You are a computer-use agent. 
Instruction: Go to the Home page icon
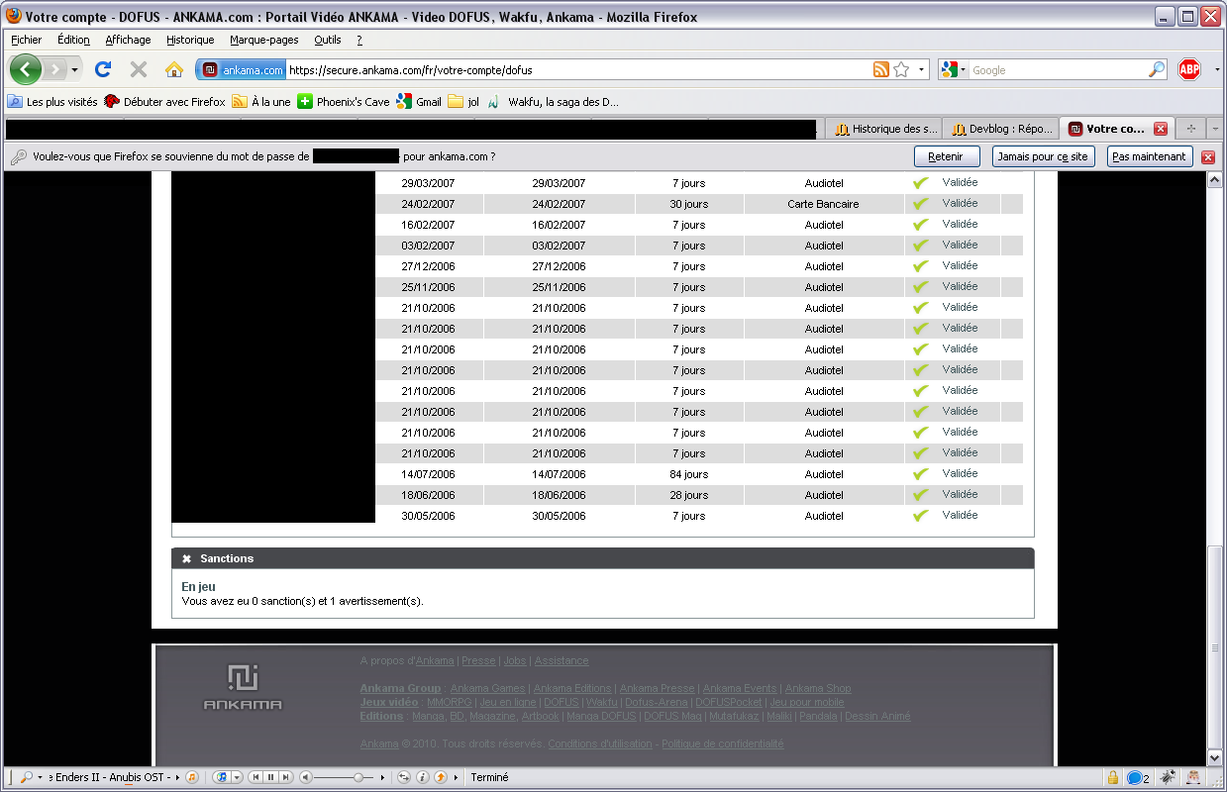pos(174,69)
